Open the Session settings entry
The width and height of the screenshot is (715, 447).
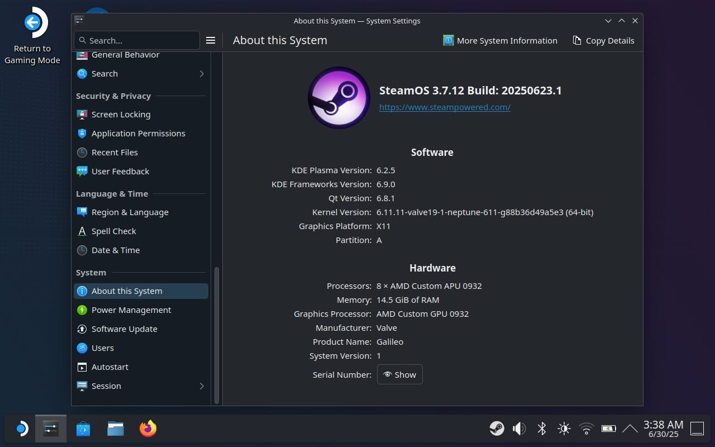click(x=141, y=386)
